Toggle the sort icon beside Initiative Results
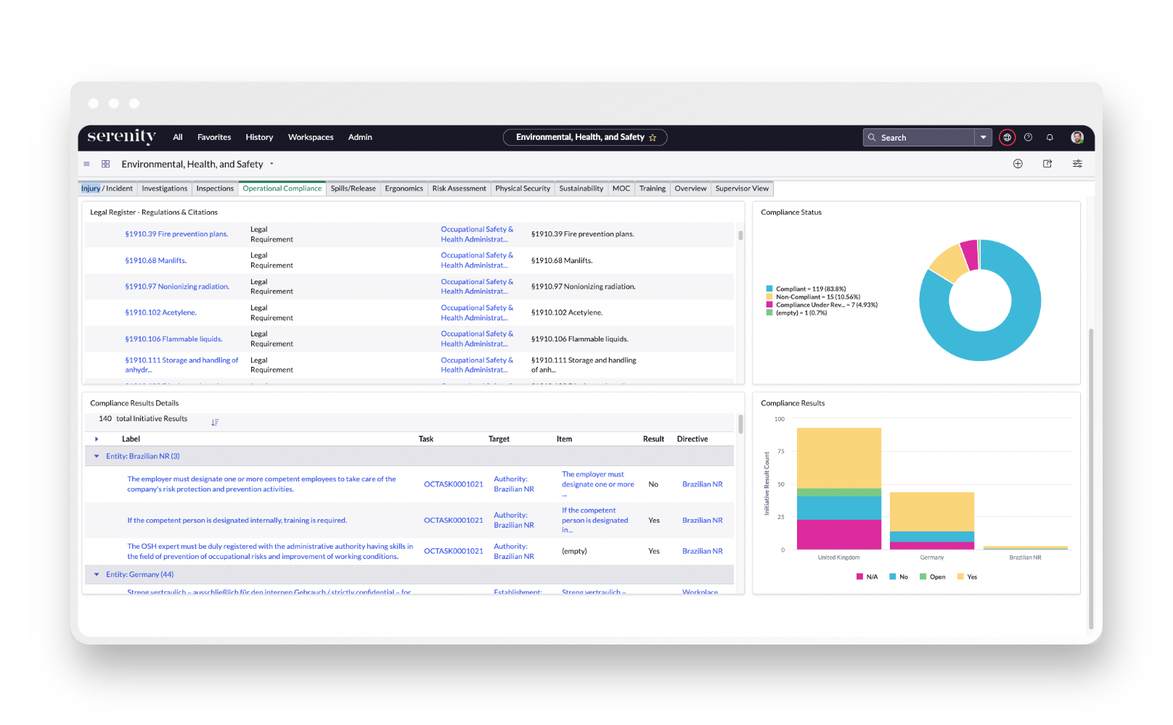 [215, 422]
